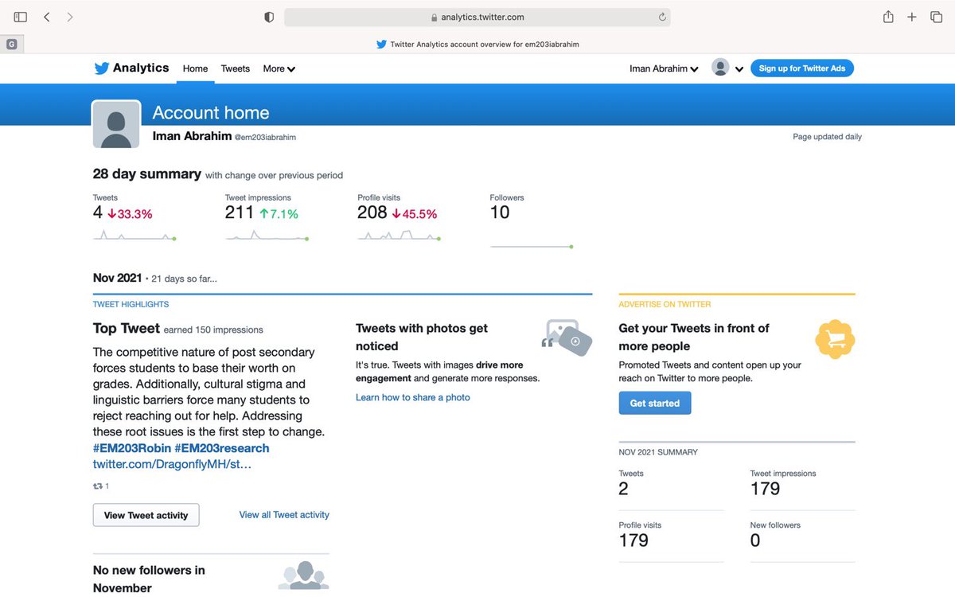Expand the chevron beside profile avatar
The image size is (955, 597).
pos(739,69)
